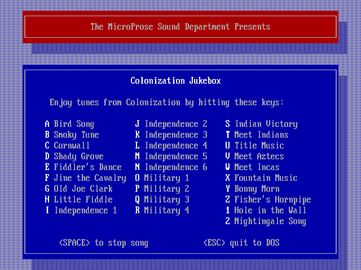Viewport: 361px width, 270px height.
Task: Click the 'Independence 2' entry
Action: [x=171, y=124]
